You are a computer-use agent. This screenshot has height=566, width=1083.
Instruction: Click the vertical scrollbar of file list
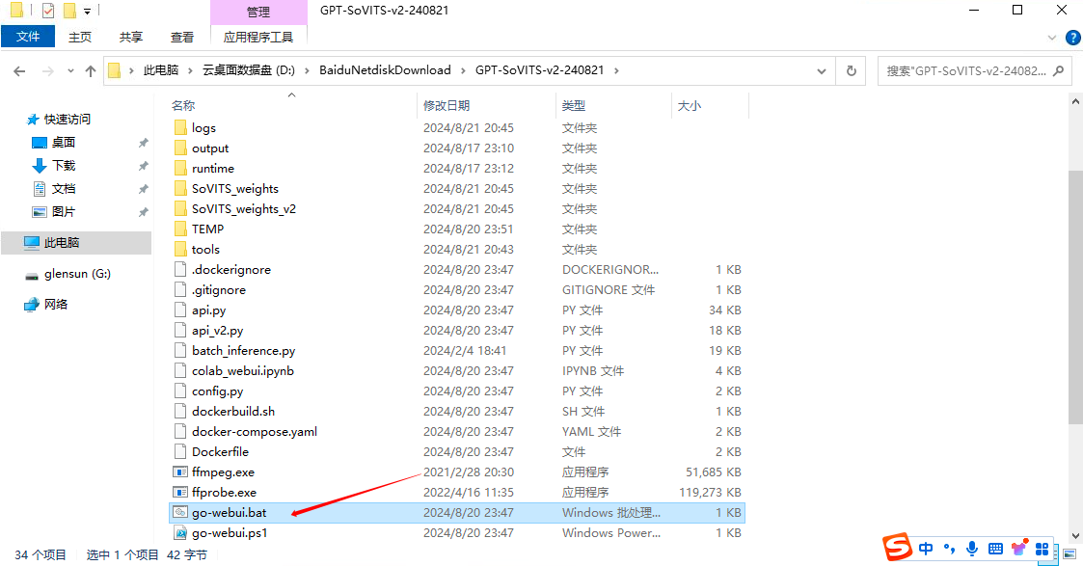click(1075, 289)
